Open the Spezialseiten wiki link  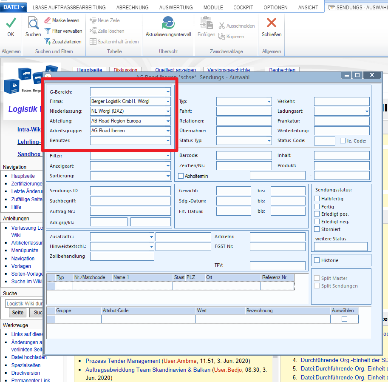(x=26, y=365)
